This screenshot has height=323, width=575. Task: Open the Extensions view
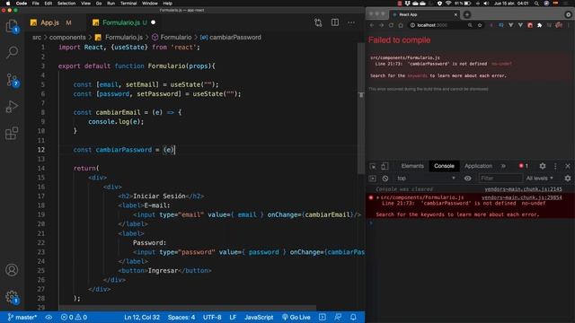pos(12,134)
